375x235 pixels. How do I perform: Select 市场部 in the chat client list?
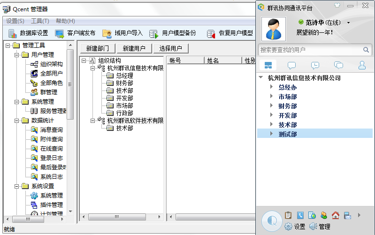tap(288, 97)
